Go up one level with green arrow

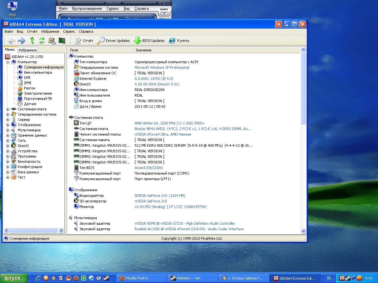point(32,41)
